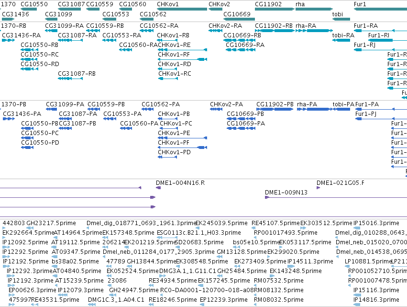Open the CHKov1 gene feature label
Screen dimensions: 407x307
[168, 4]
